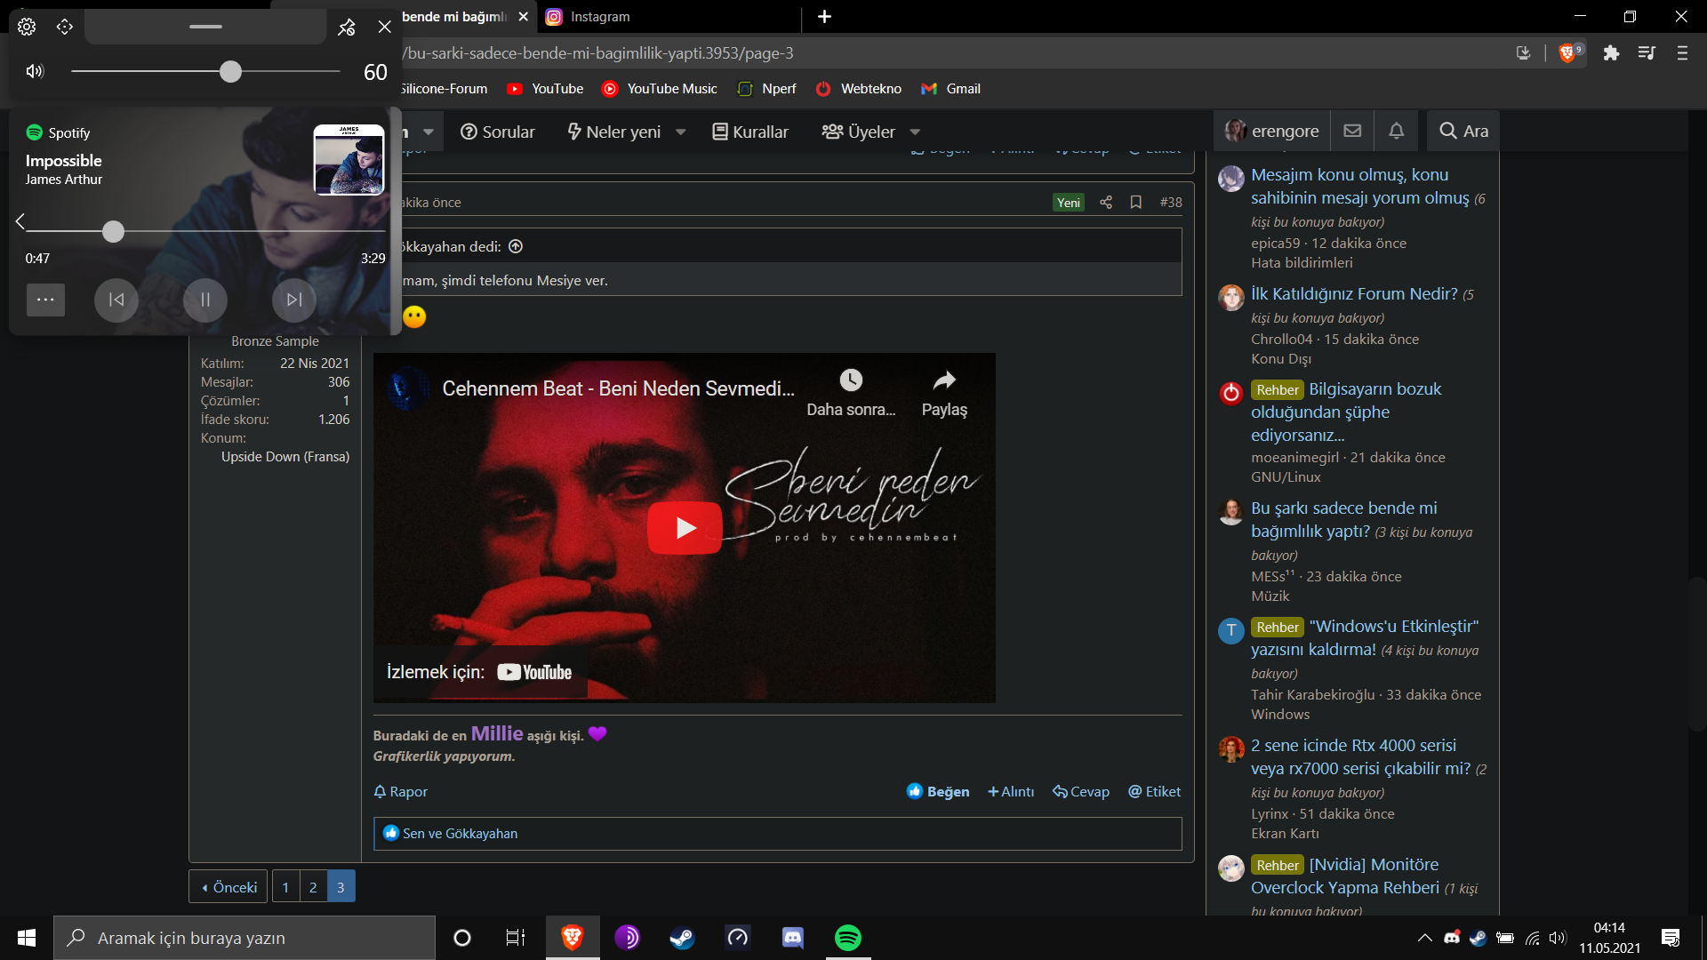Open media overlay settings gear
The height and width of the screenshot is (960, 1707).
coord(27,27)
